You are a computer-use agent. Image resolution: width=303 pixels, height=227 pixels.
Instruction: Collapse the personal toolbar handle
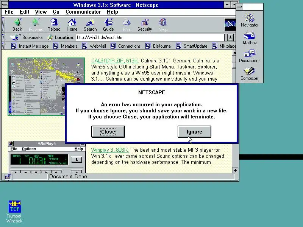pyautogui.click(x=3, y=46)
